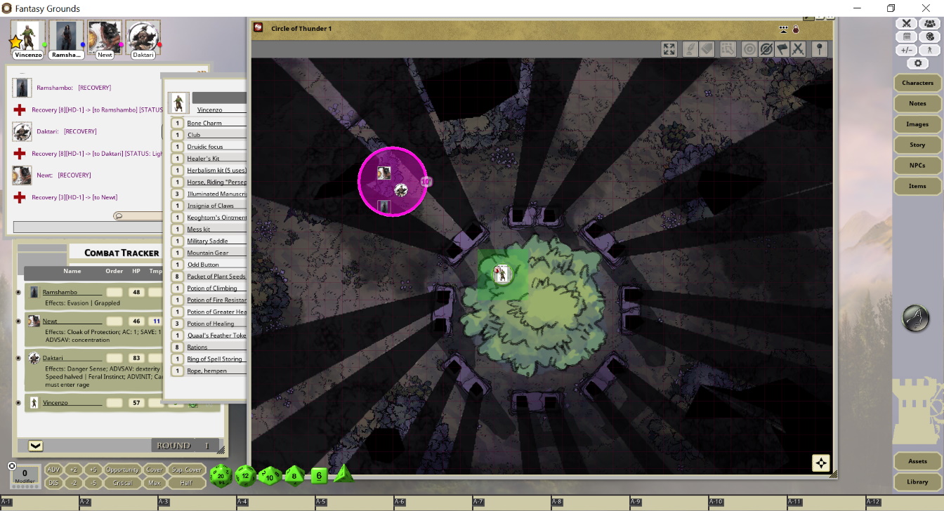Image resolution: width=944 pixels, height=511 pixels.
Task: Open the party sheet people icon
Action: coord(930,24)
